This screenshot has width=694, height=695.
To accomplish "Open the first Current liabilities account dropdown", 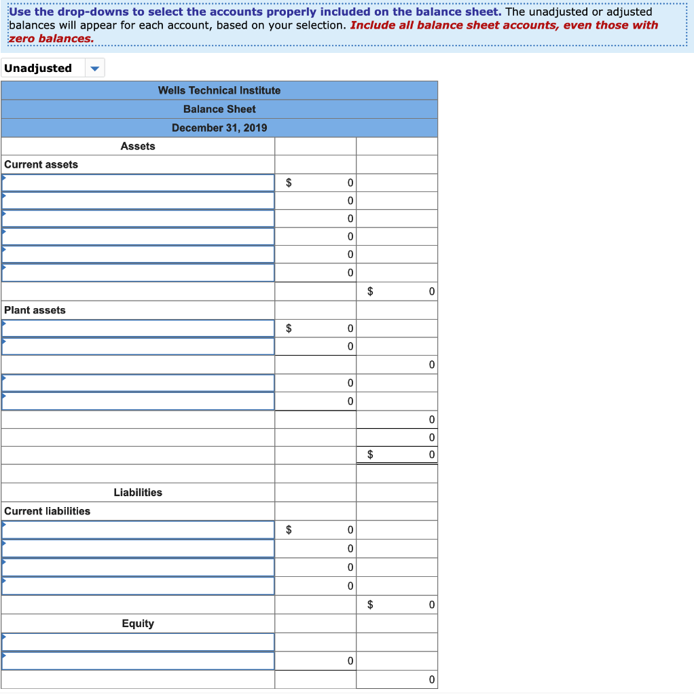I will [138, 529].
